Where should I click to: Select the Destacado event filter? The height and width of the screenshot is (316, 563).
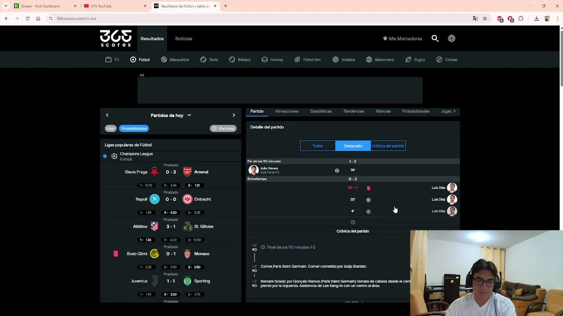coord(353,146)
